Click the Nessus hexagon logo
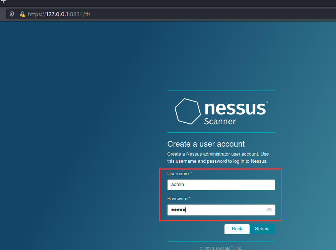 (188, 111)
